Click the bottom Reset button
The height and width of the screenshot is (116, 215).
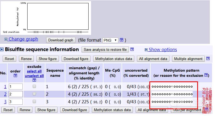click(8, 110)
